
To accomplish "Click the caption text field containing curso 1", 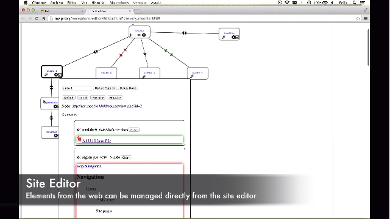I will click(77, 88).
